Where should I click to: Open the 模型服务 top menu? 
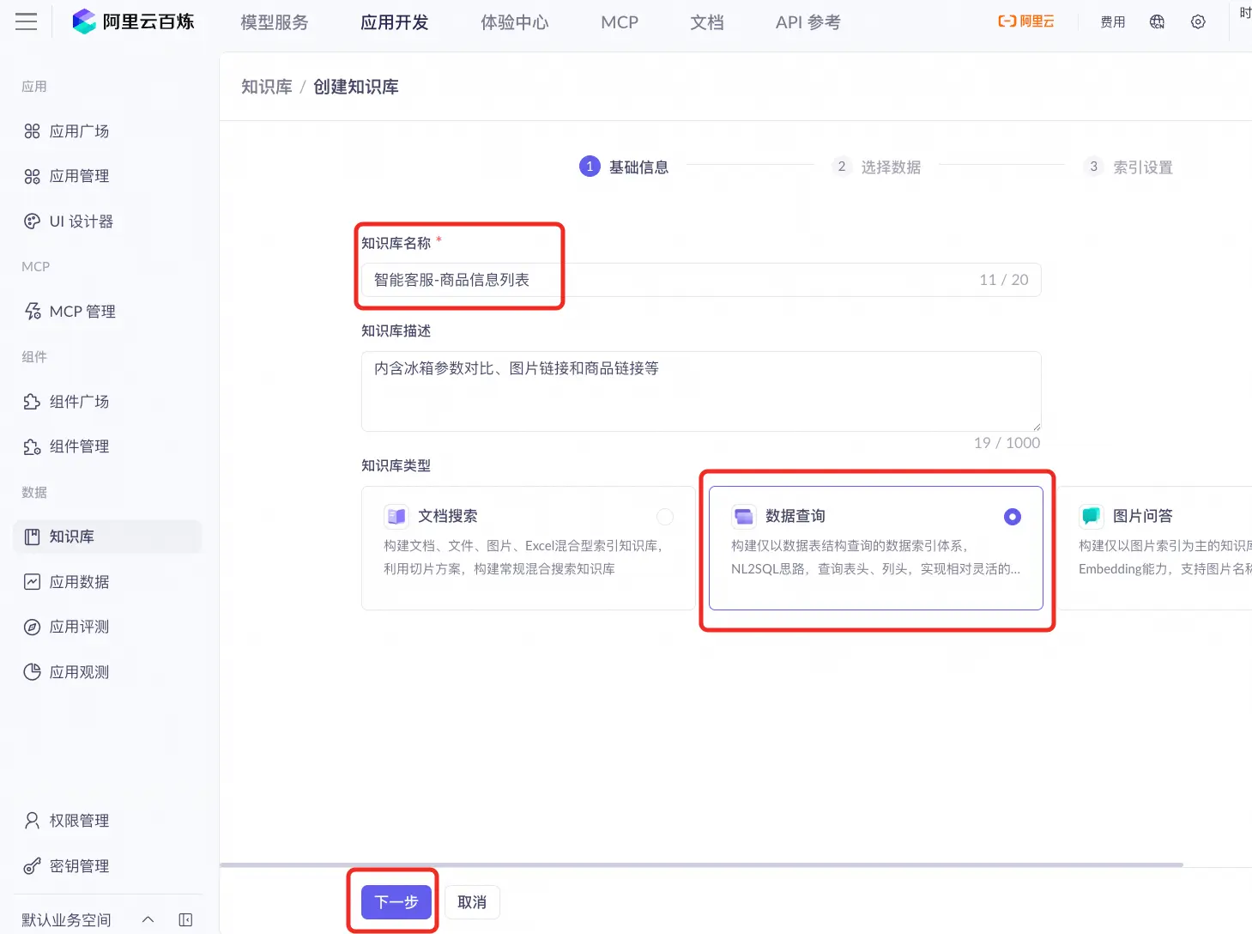click(x=275, y=22)
